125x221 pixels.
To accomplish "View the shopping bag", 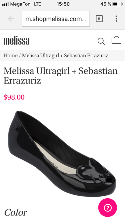I will click(x=116, y=40).
